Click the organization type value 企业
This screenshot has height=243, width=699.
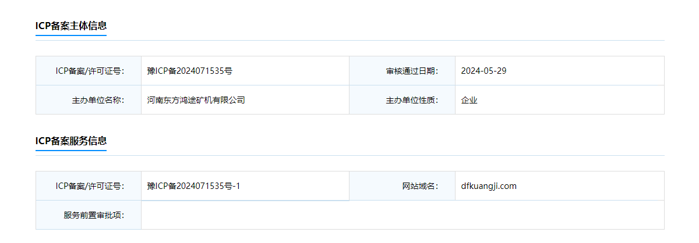(469, 100)
